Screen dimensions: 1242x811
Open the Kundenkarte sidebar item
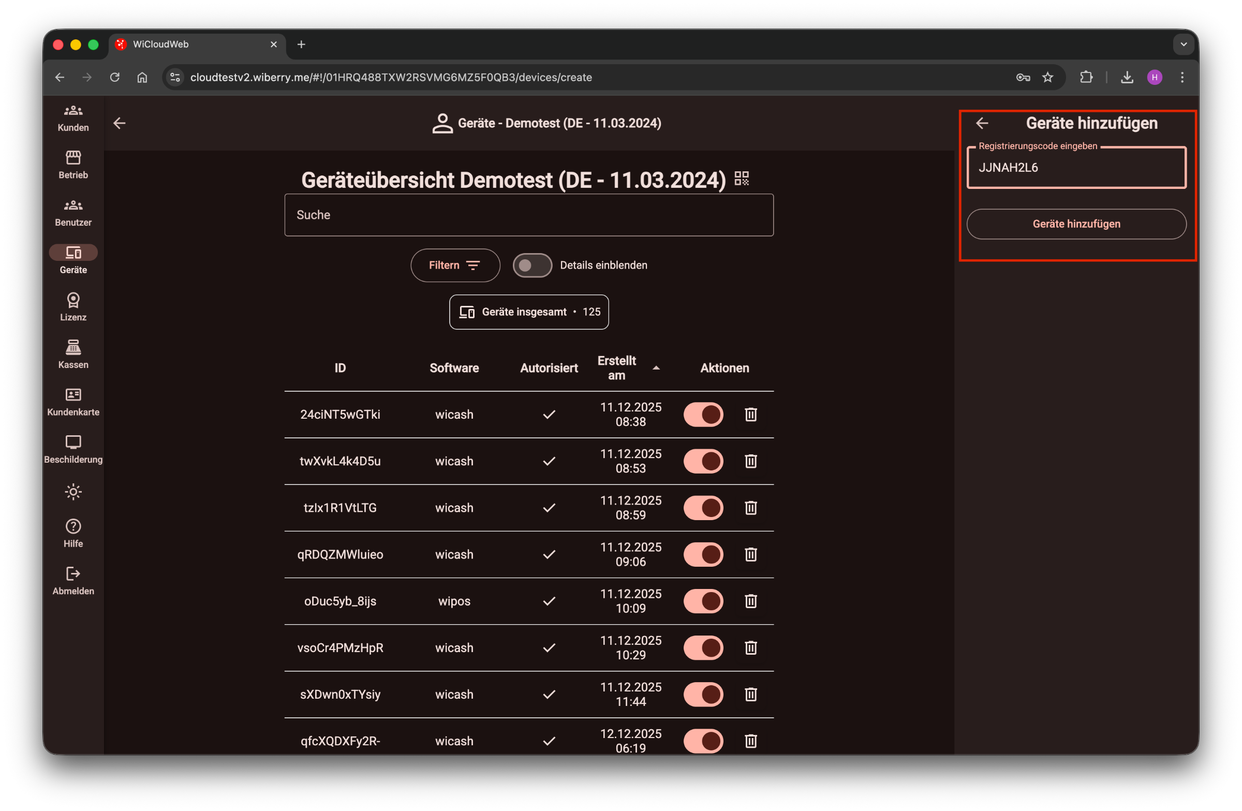tap(73, 401)
